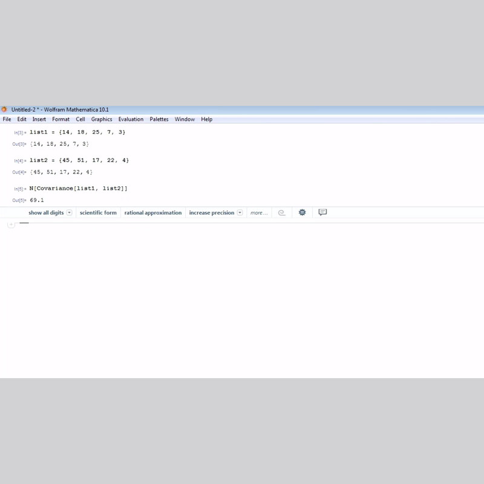
Task: Expand the show all digits dropdown arrow
Action: 70,213
